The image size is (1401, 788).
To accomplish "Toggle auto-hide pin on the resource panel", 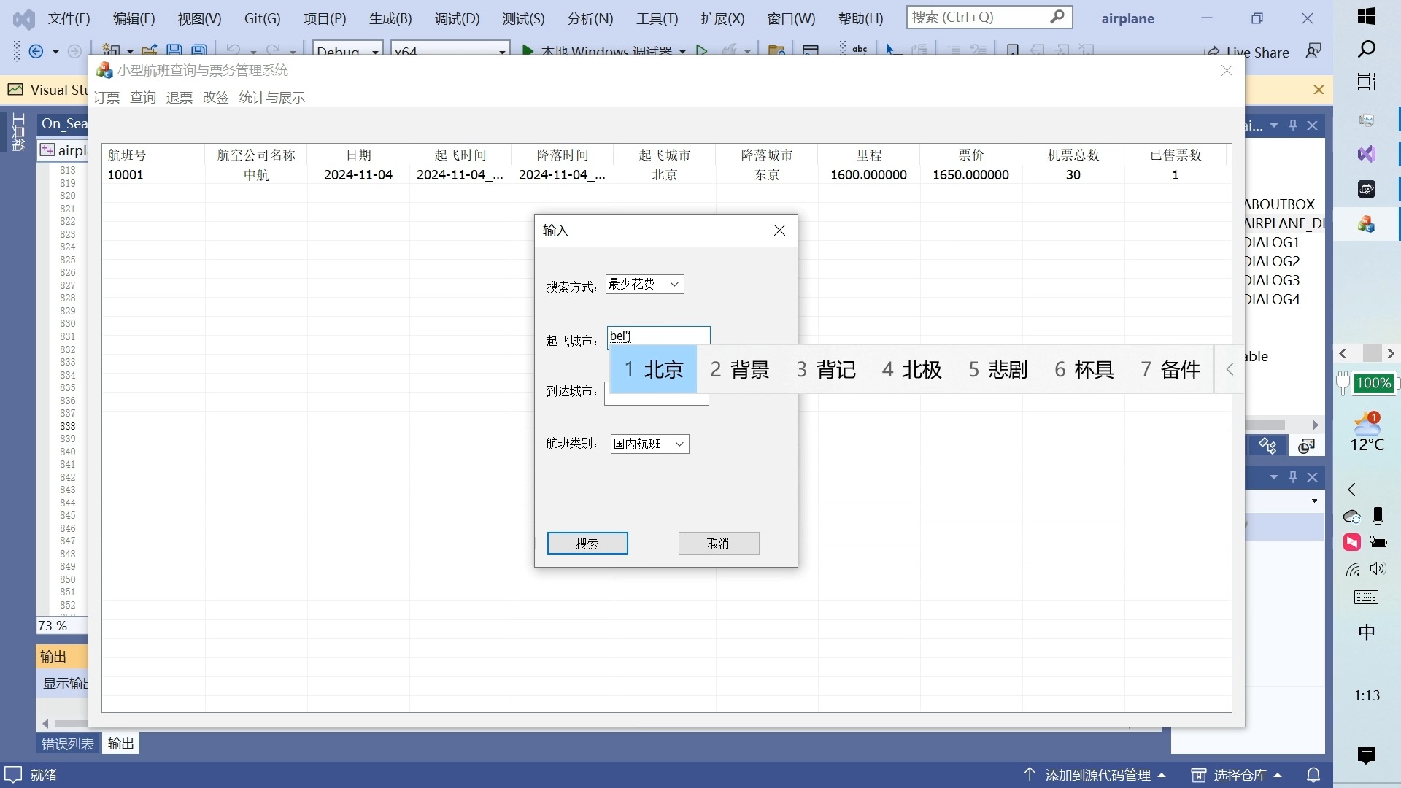I will pos(1293,125).
